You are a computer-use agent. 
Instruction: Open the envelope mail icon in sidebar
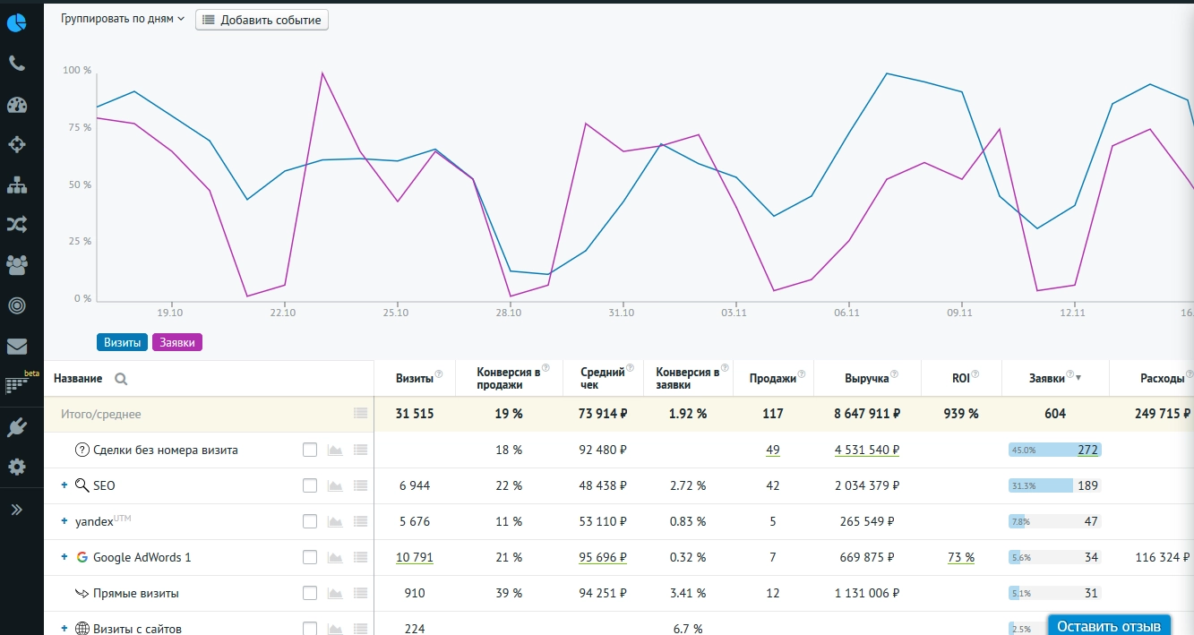16,346
